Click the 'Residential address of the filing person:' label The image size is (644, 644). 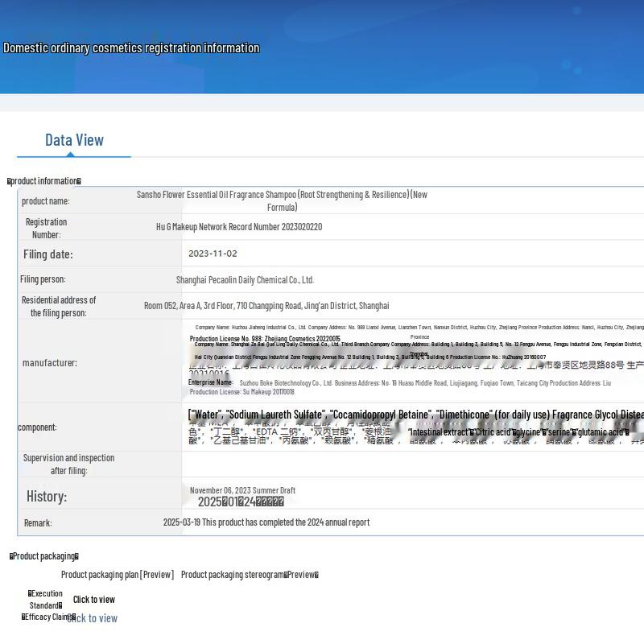[59, 307]
